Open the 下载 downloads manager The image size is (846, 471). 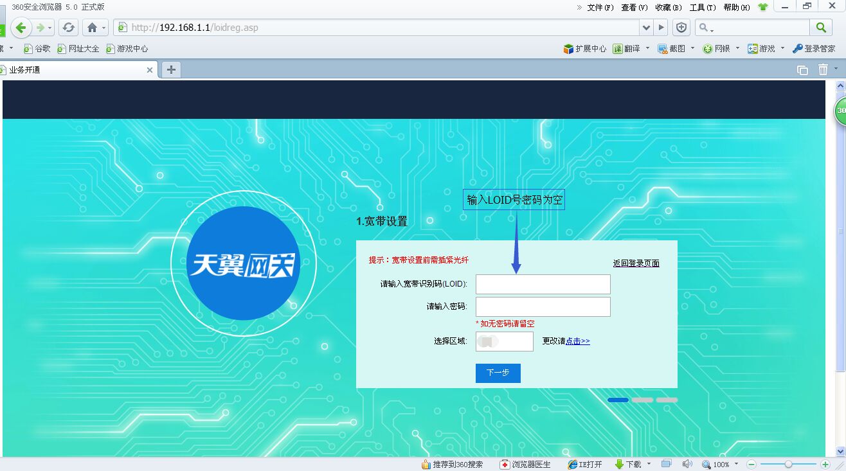[x=628, y=464]
